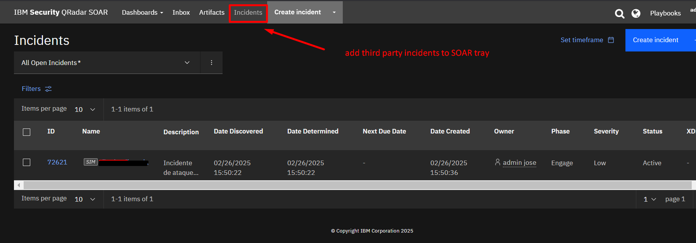The width and height of the screenshot is (696, 243).
Task: Sort by the Date Determined column header
Action: coord(313,132)
